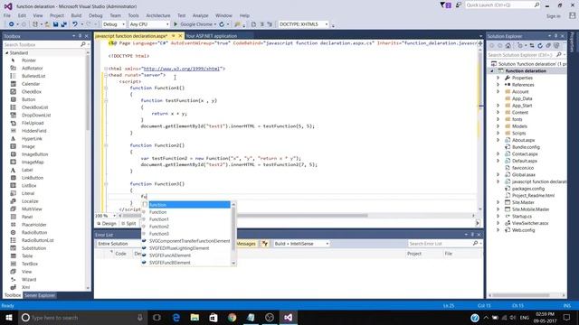Viewport: 579px width, 325px height.
Task: Collapse the Standard group in Toolbox
Action: click(x=6, y=53)
